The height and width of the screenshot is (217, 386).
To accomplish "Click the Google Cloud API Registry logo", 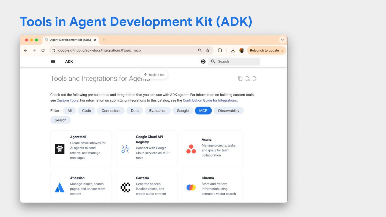I will point(125,149).
